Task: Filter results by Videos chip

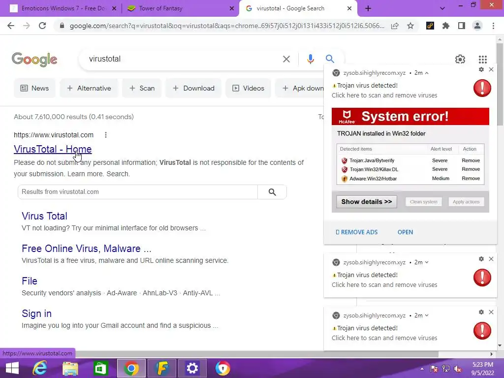Action: coord(248,88)
